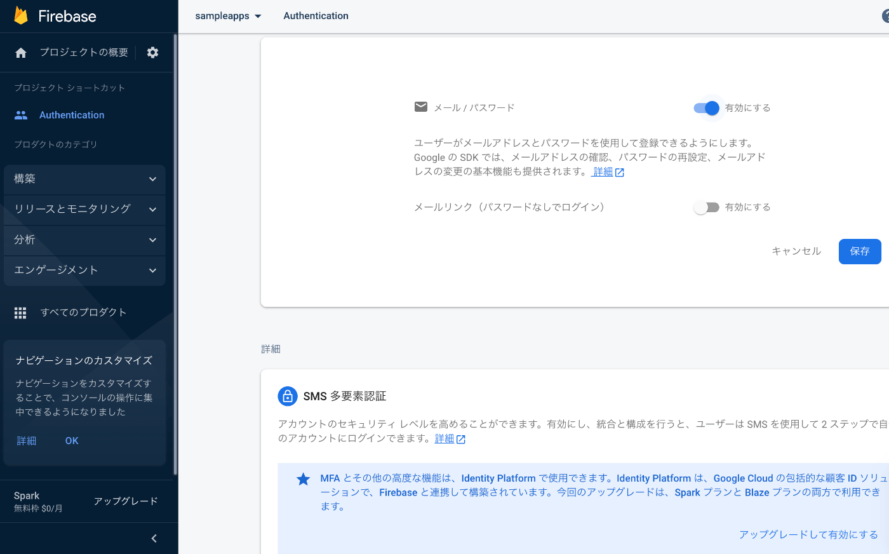Click the envelope icon beside メール / パスワード
This screenshot has height=554, width=889.
(421, 107)
